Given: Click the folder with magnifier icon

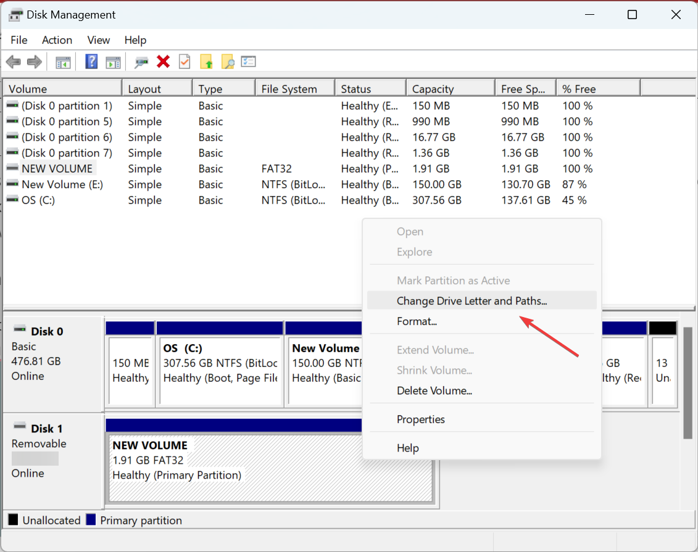Looking at the screenshot, I should (x=227, y=62).
